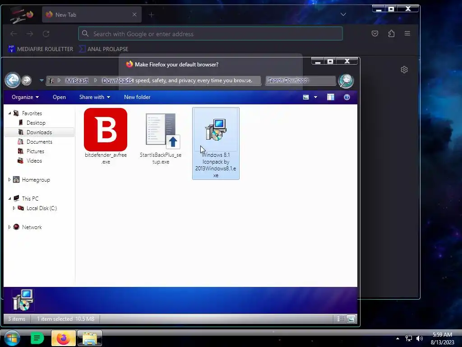Select the StartIsBackPlus_setup.exe file icon

pos(161,130)
